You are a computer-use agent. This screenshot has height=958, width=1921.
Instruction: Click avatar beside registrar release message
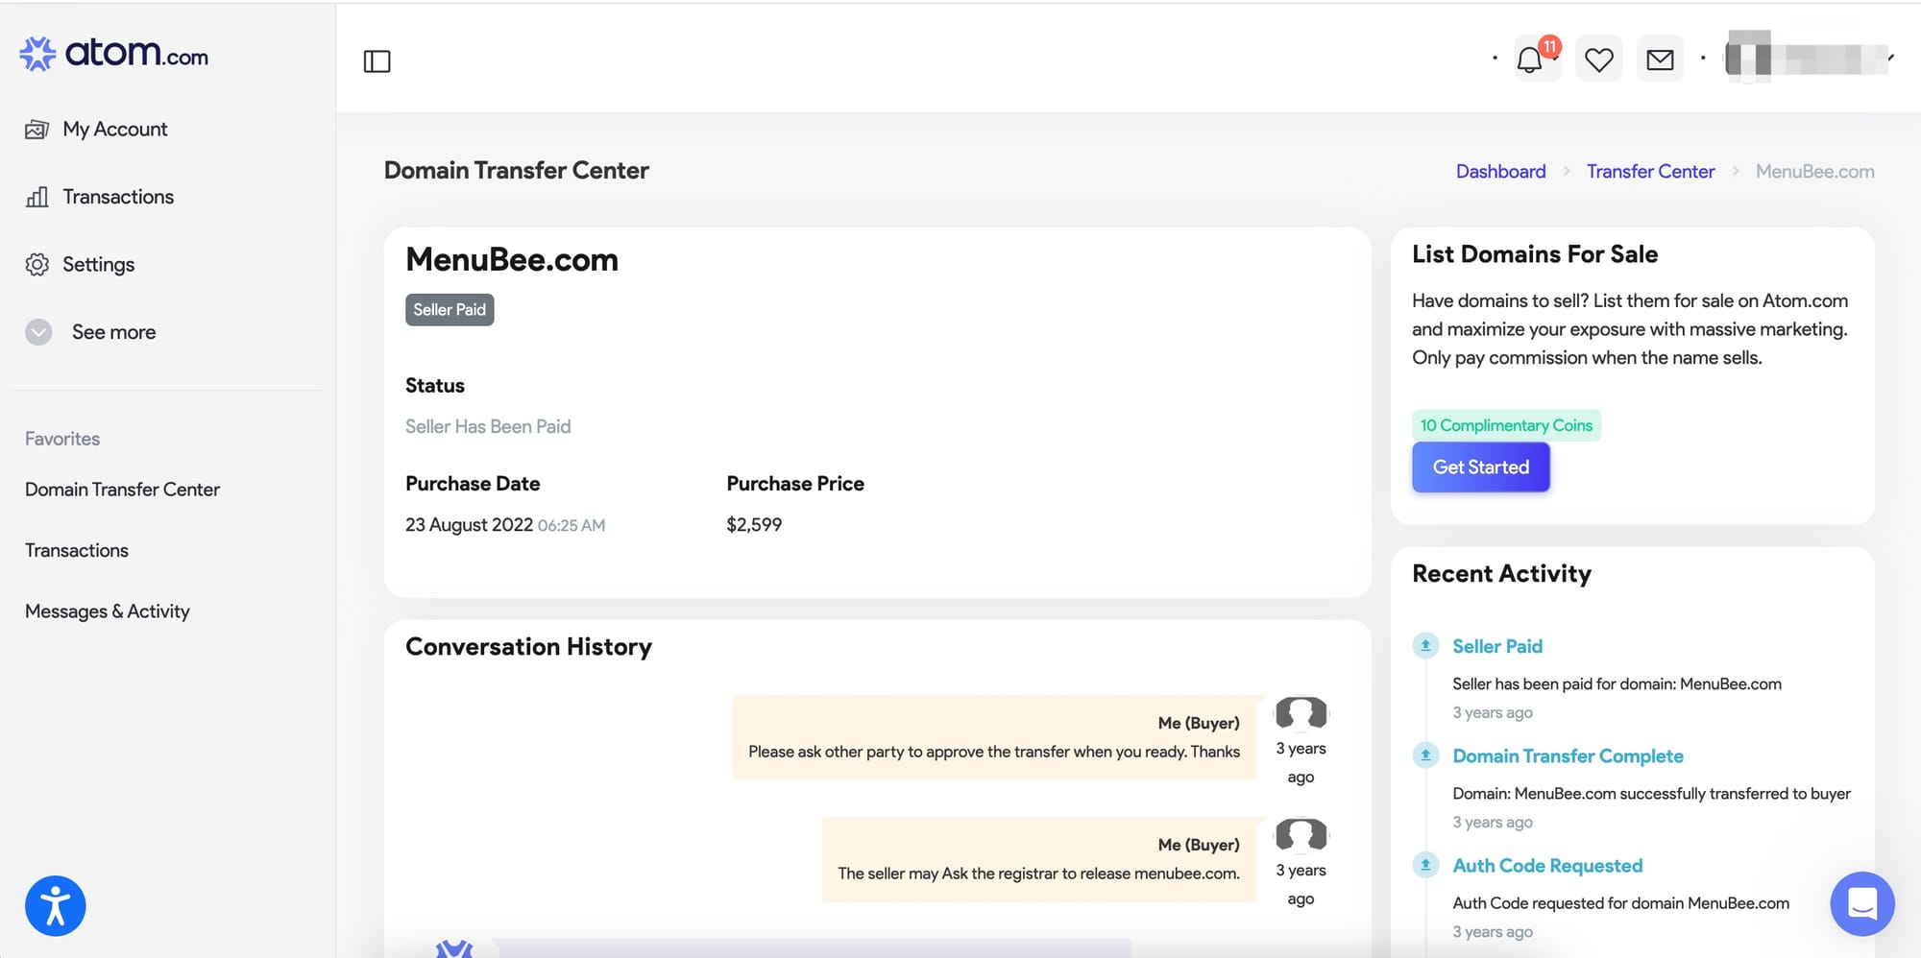[1301, 835]
